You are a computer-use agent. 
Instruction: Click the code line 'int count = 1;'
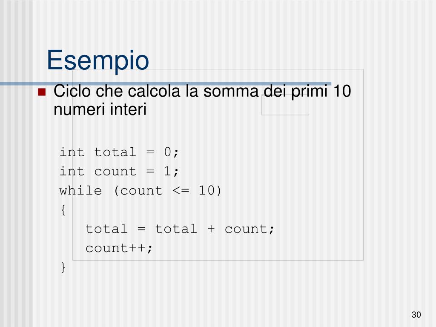pyautogui.click(x=119, y=171)
